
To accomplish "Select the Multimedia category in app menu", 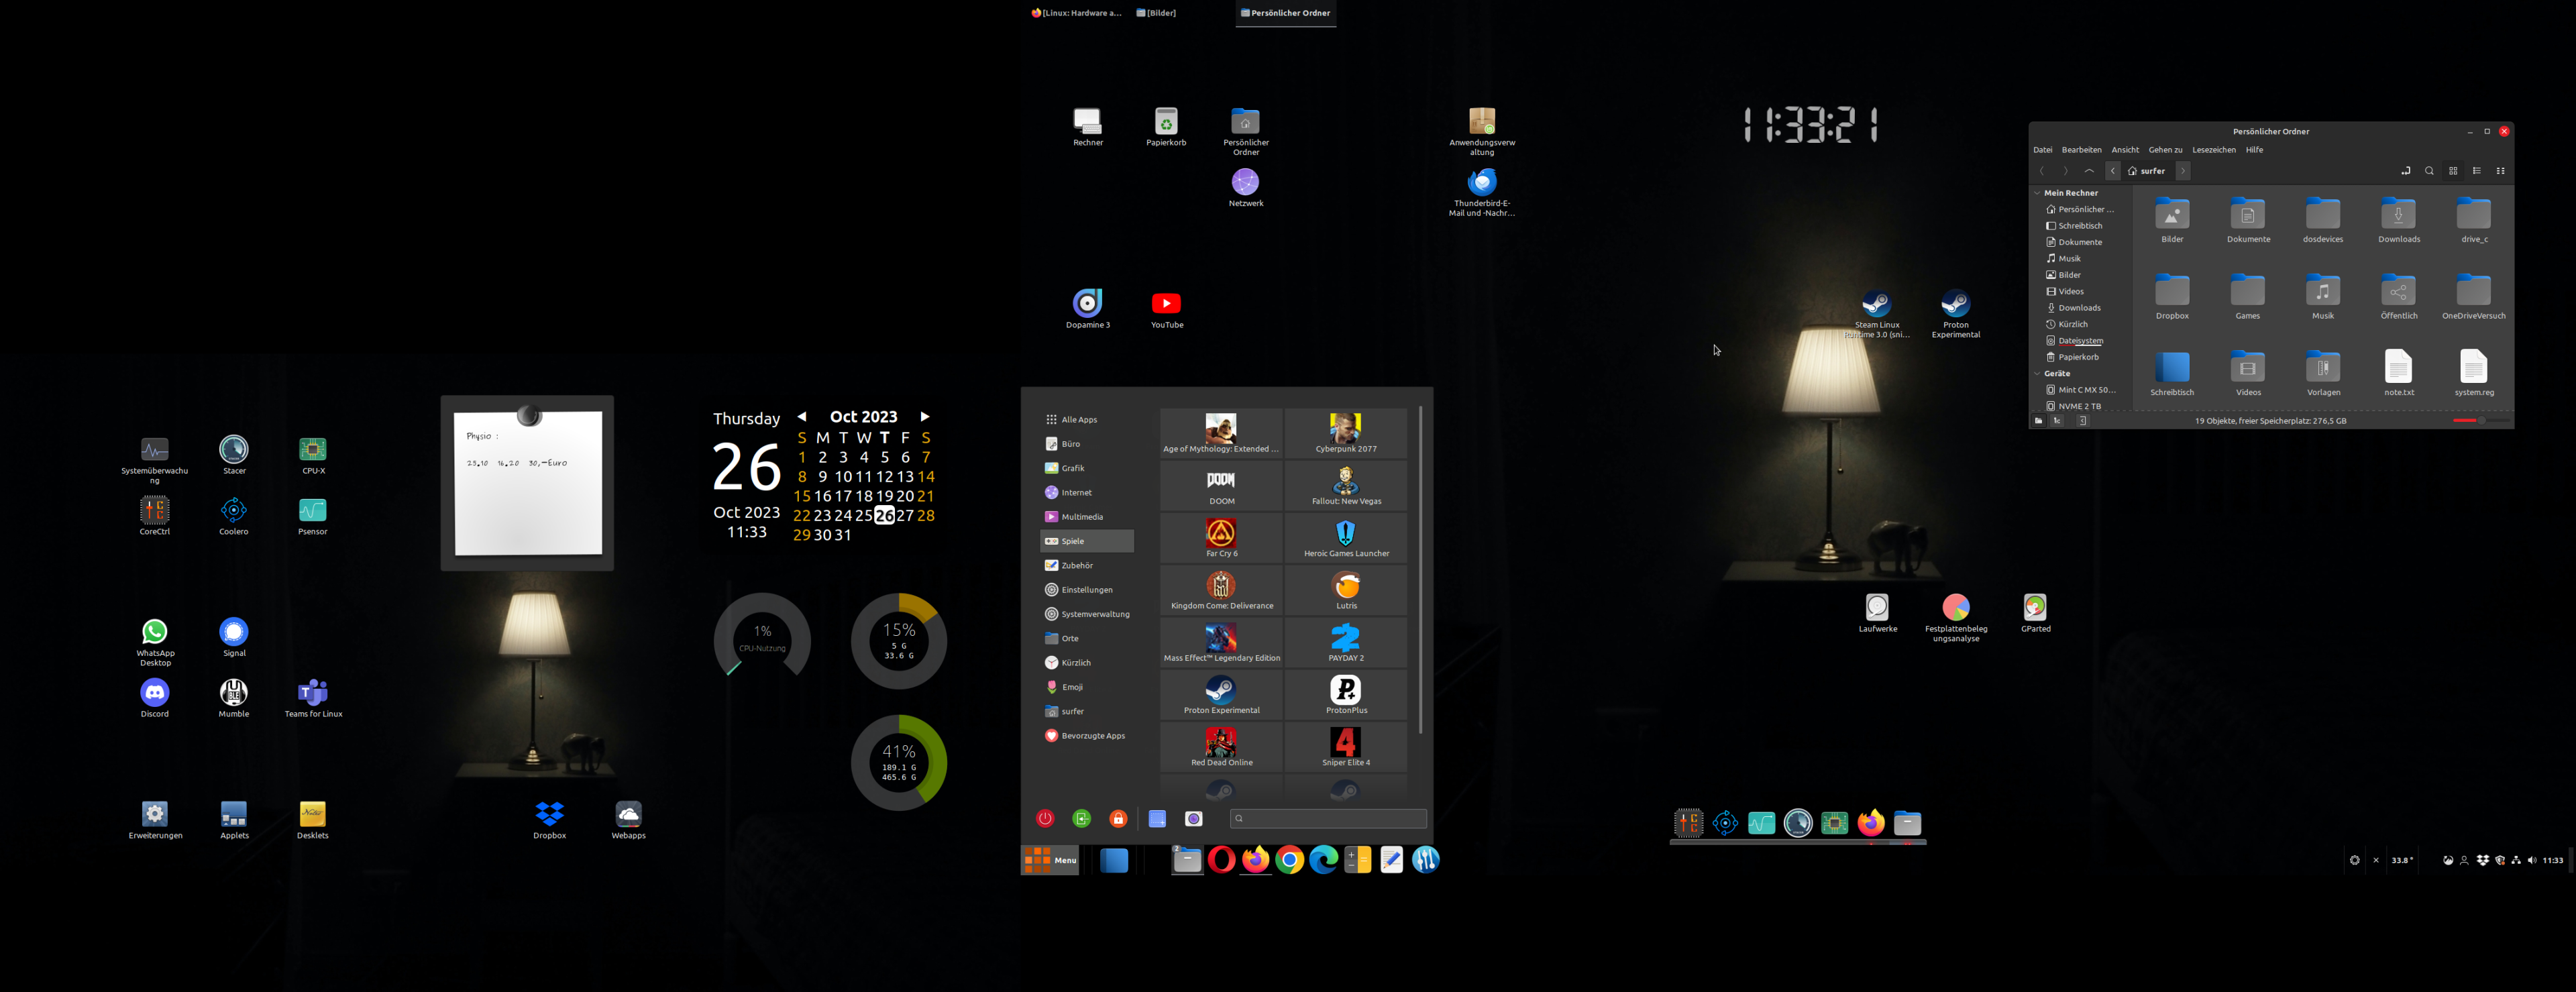I will [1082, 516].
